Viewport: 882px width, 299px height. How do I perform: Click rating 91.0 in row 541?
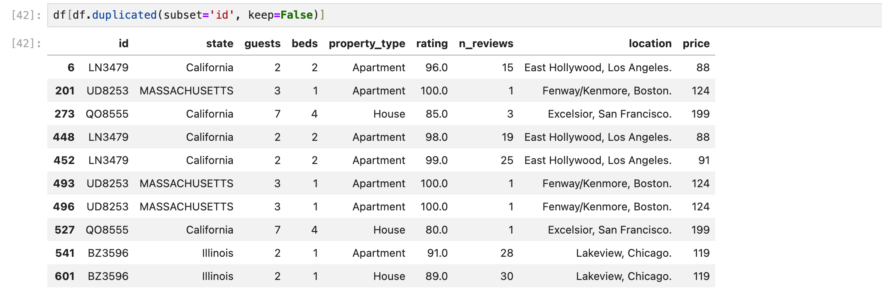(x=438, y=253)
